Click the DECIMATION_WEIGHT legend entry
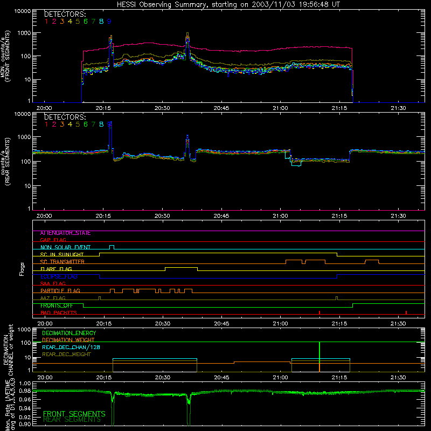Screen dimensions: 431x431 [68, 340]
